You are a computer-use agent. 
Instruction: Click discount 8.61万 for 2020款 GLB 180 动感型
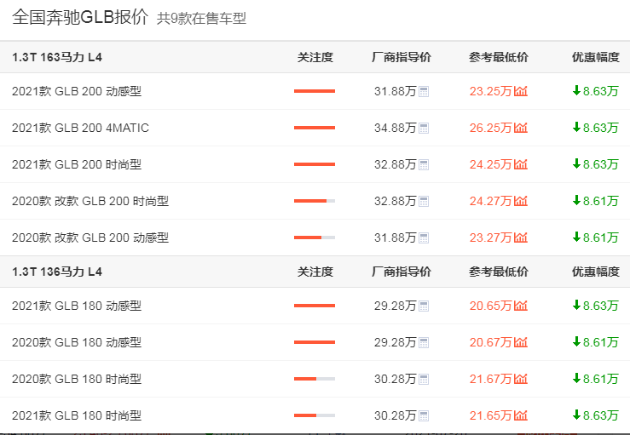[x=595, y=342]
